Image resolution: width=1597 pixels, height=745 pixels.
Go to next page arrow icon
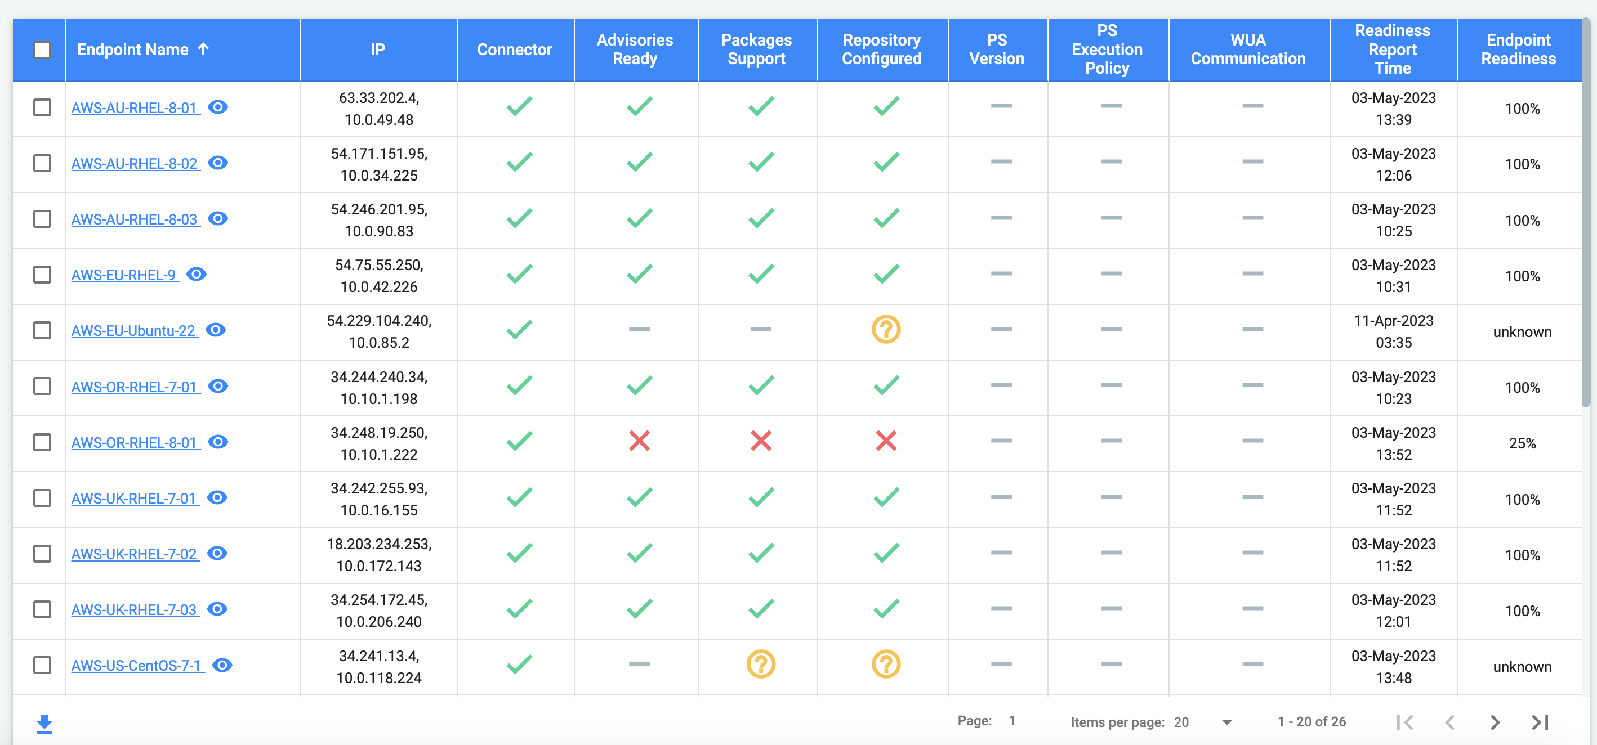pyautogui.click(x=1495, y=722)
